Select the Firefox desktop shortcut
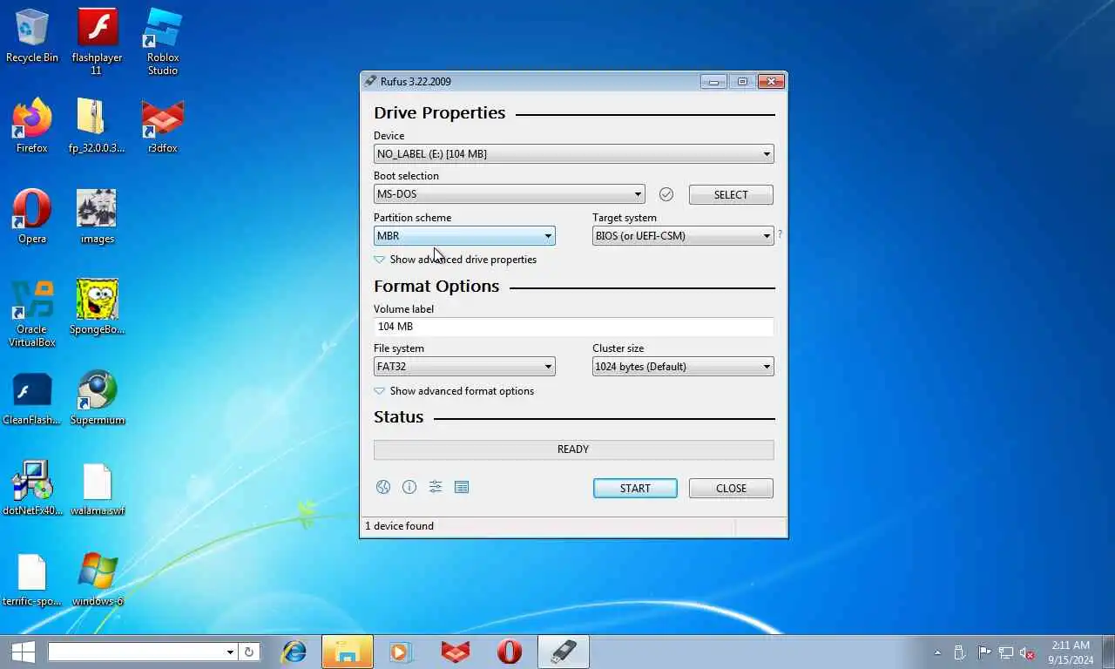Screen dimensions: 1115x669 (32, 126)
